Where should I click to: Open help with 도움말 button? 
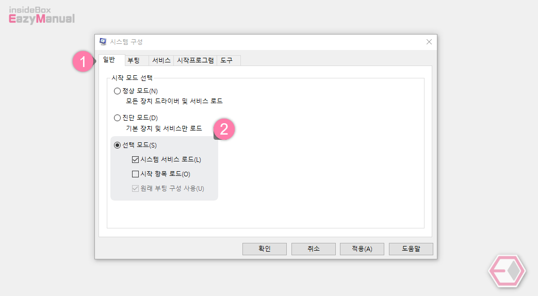(411, 249)
